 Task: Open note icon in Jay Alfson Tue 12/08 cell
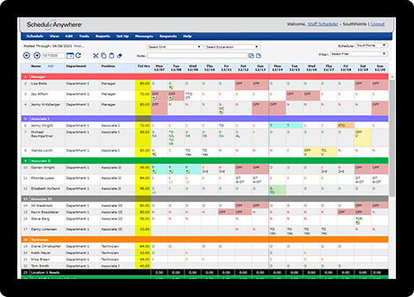point(171,98)
